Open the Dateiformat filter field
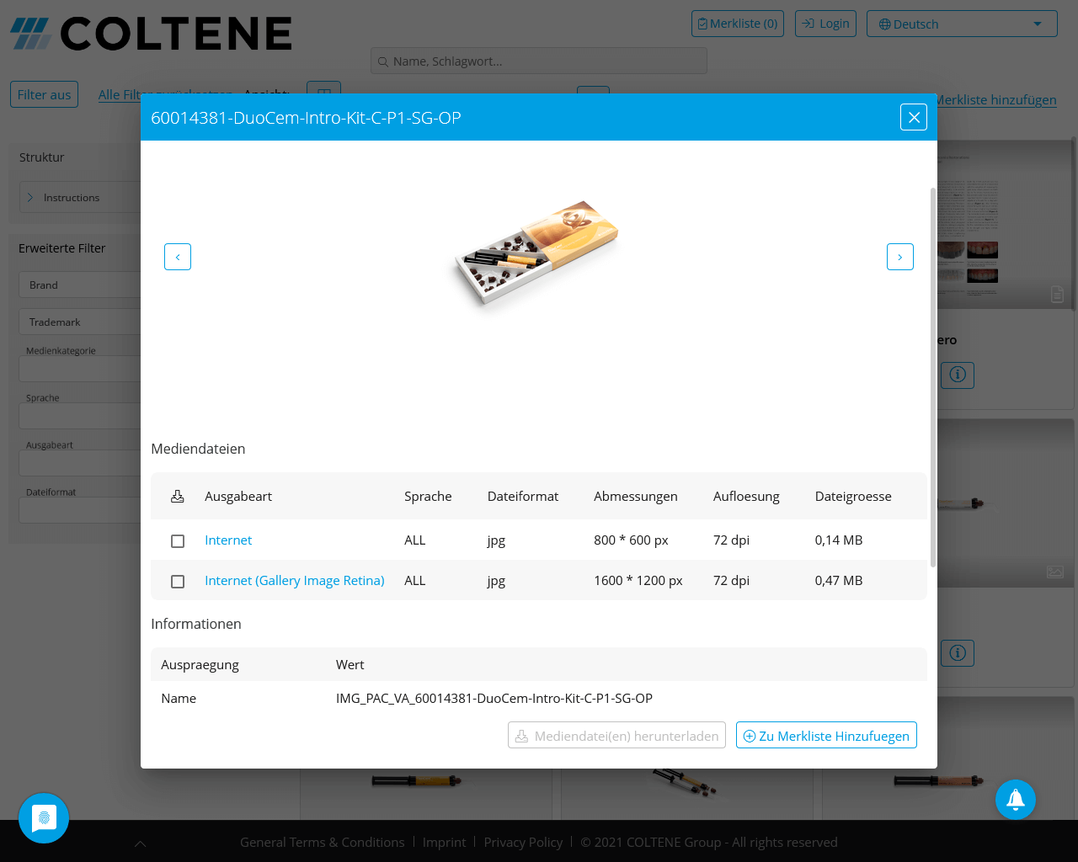1078x862 pixels. coord(80,509)
